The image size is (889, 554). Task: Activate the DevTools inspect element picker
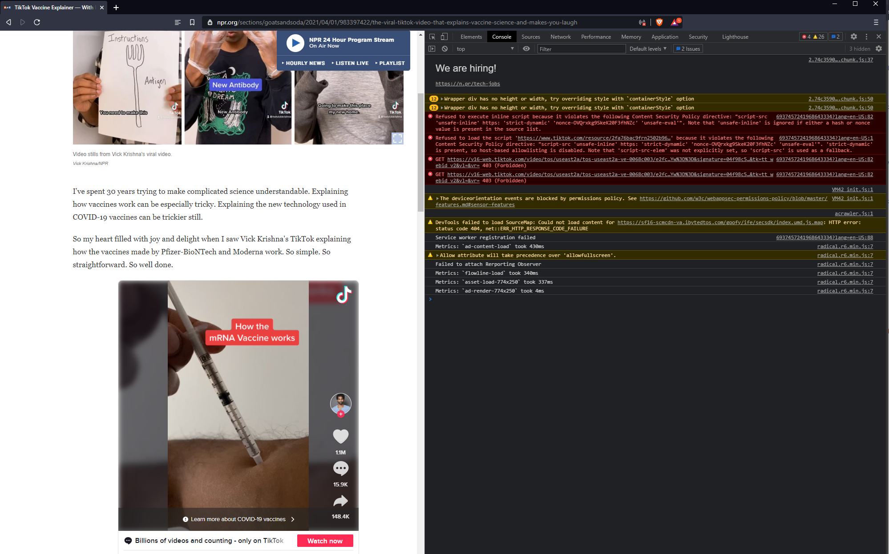(432, 37)
